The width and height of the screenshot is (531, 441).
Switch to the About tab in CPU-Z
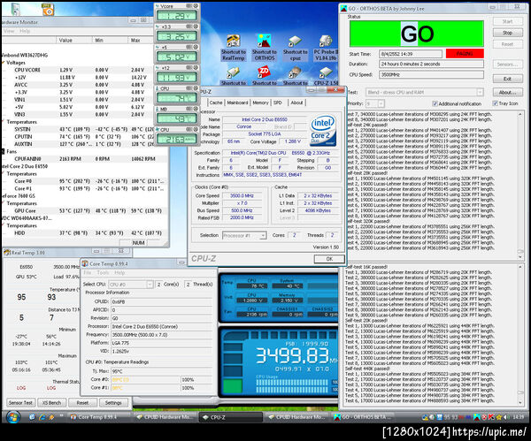296,103
